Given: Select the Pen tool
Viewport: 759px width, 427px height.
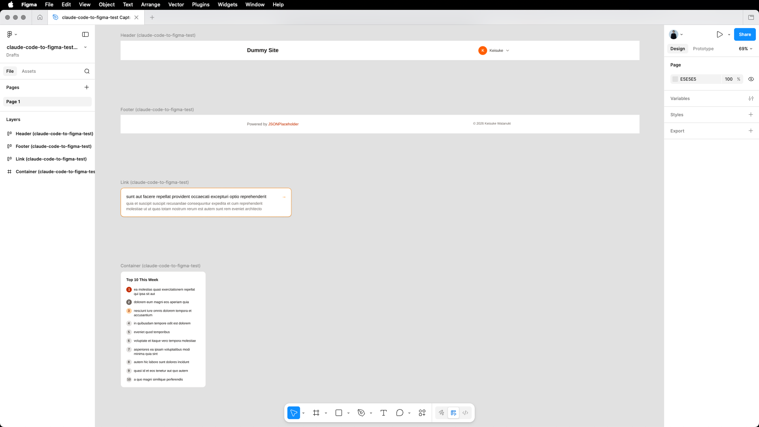Looking at the screenshot, I should click(x=361, y=413).
